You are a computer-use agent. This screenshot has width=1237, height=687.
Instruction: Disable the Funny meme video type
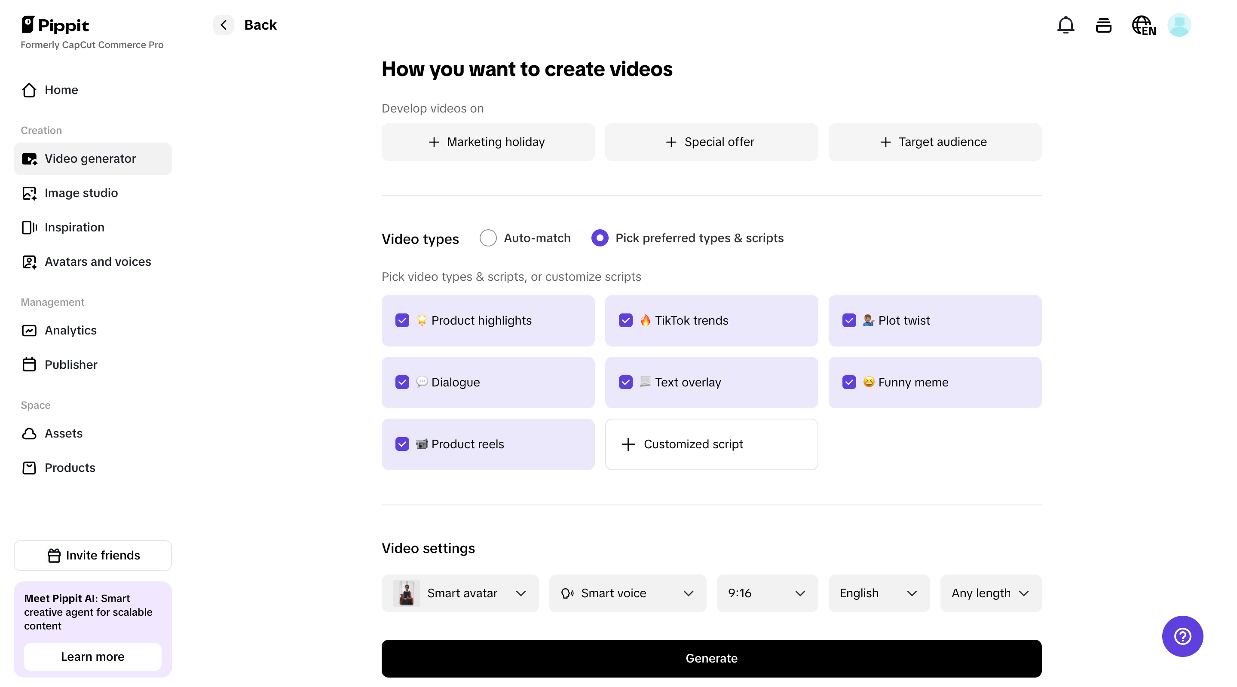849,382
